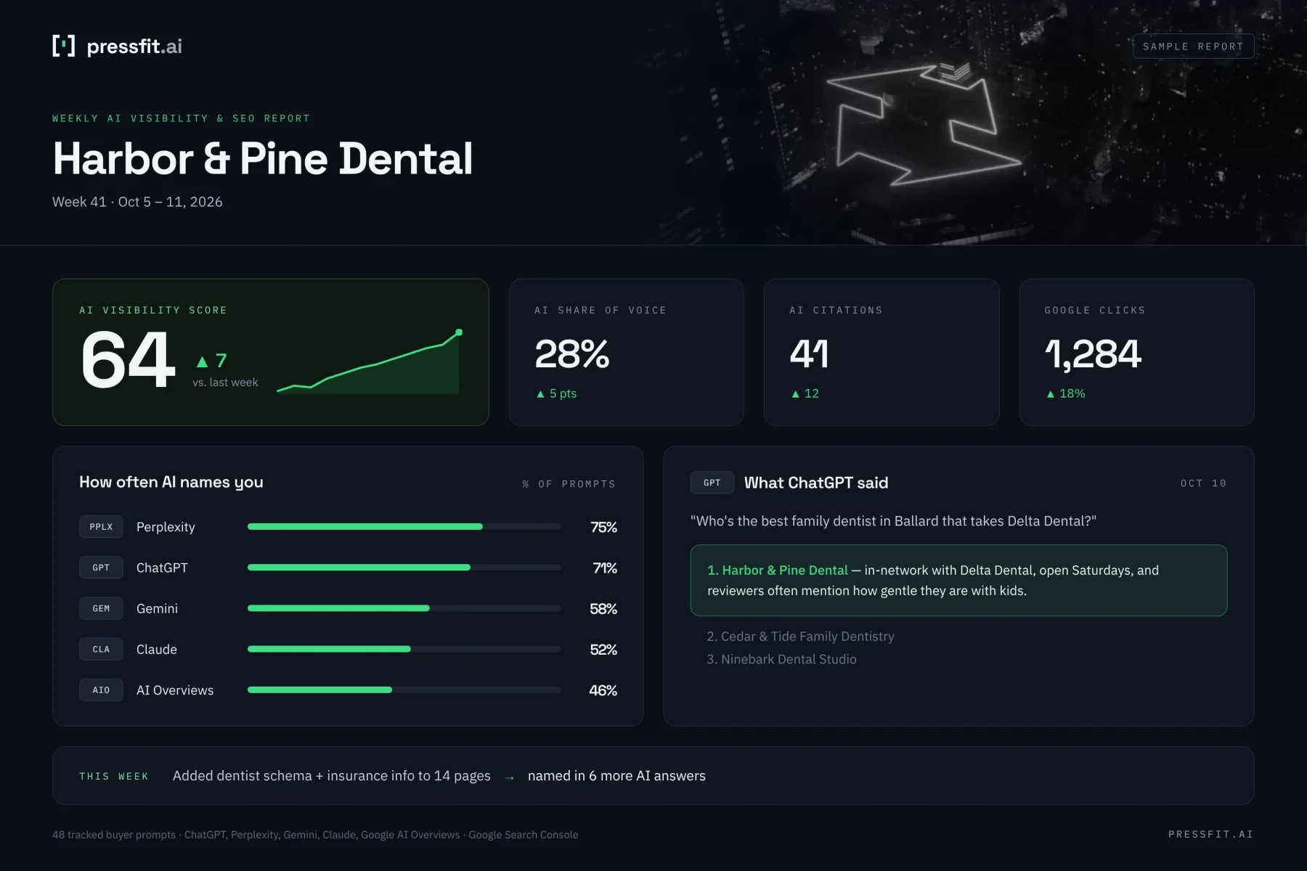The height and width of the screenshot is (871, 1307).
Task: Click the green up-arrow beside 7
Action: click(x=203, y=361)
